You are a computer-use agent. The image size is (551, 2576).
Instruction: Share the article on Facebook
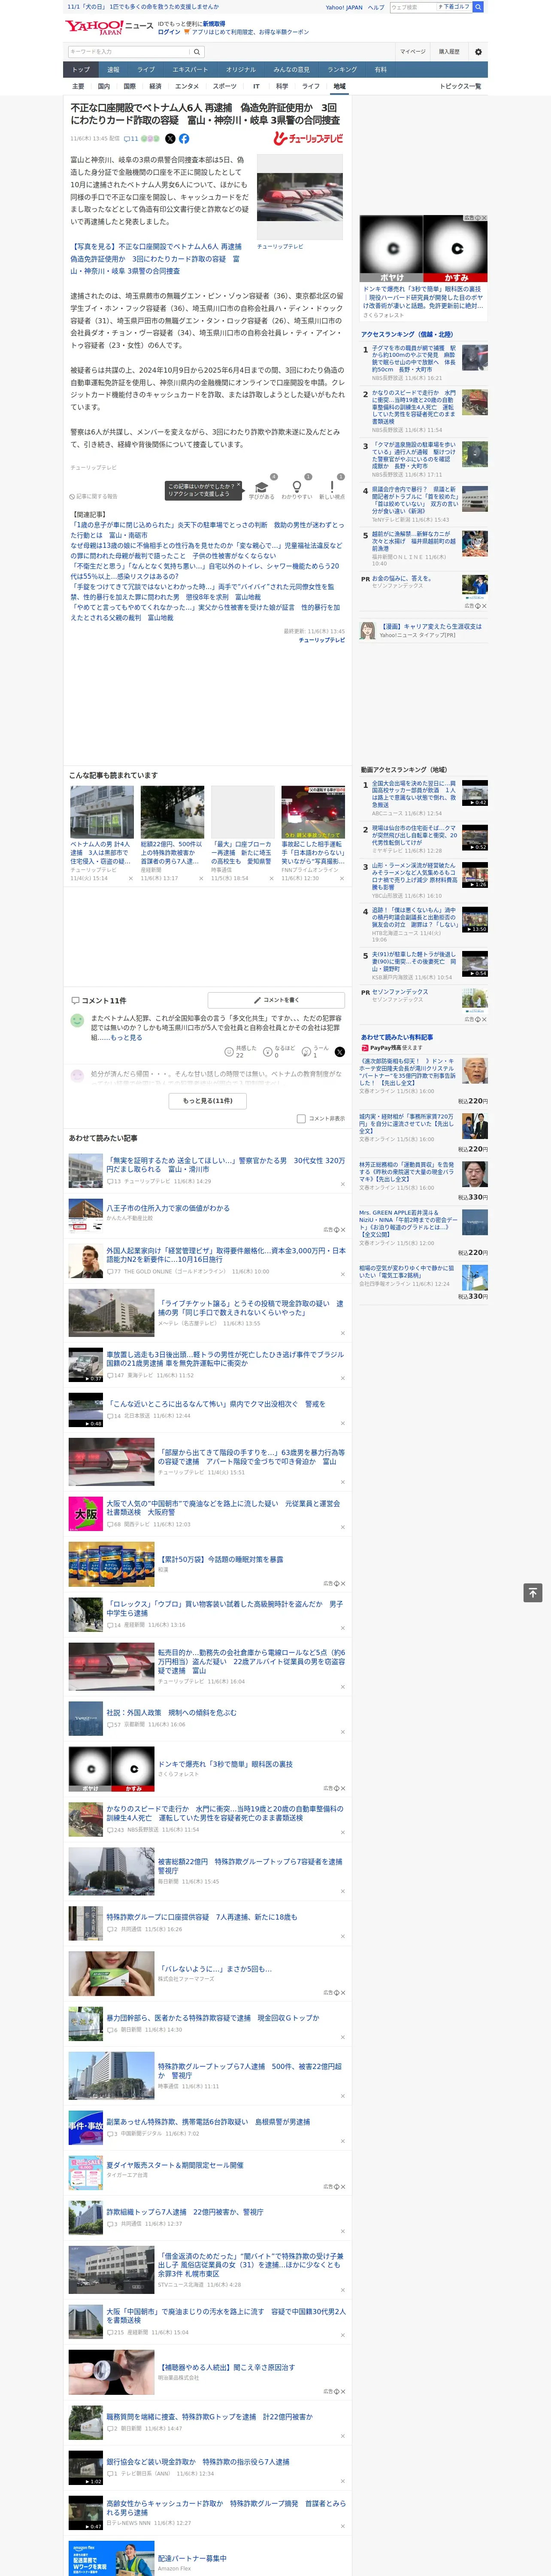click(184, 139)
